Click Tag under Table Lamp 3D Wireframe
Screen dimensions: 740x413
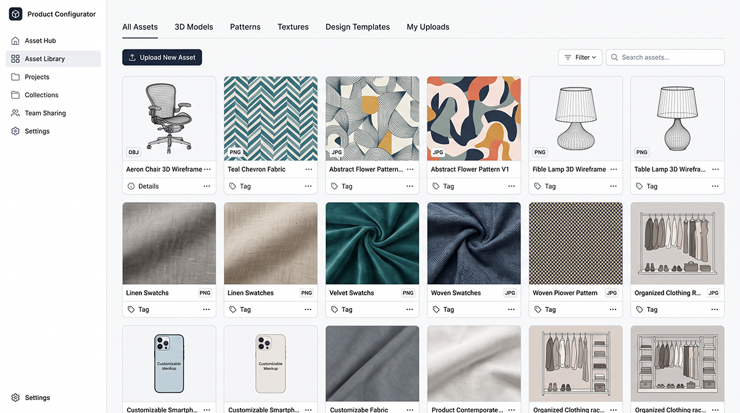(x=647, y=186)
